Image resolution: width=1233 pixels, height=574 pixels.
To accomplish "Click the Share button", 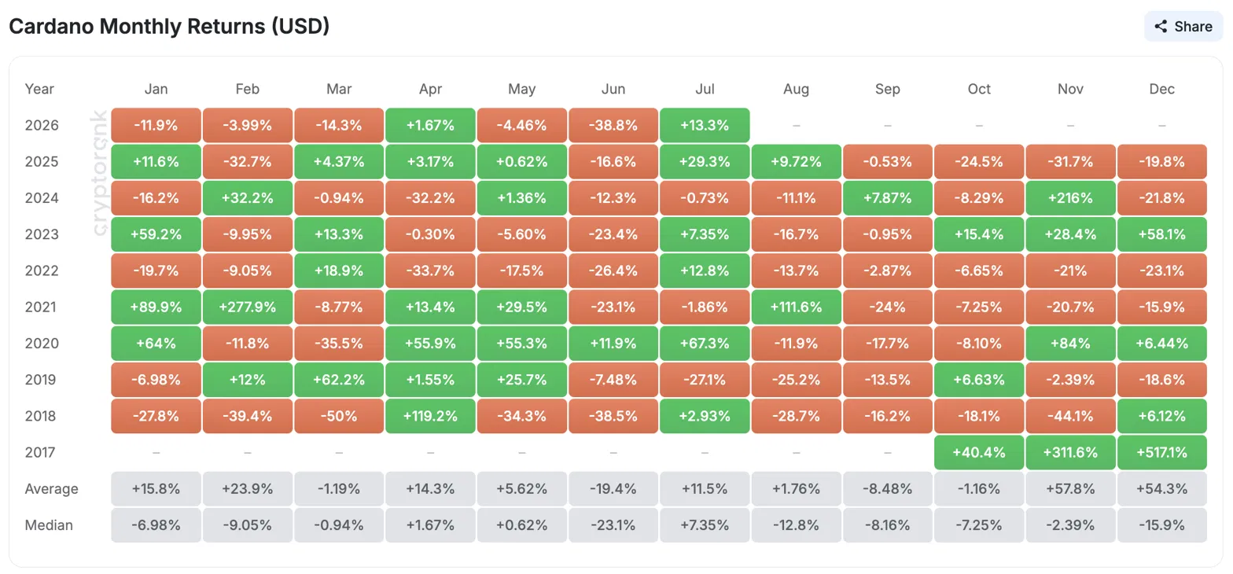I will click(x=1183, y=26).
